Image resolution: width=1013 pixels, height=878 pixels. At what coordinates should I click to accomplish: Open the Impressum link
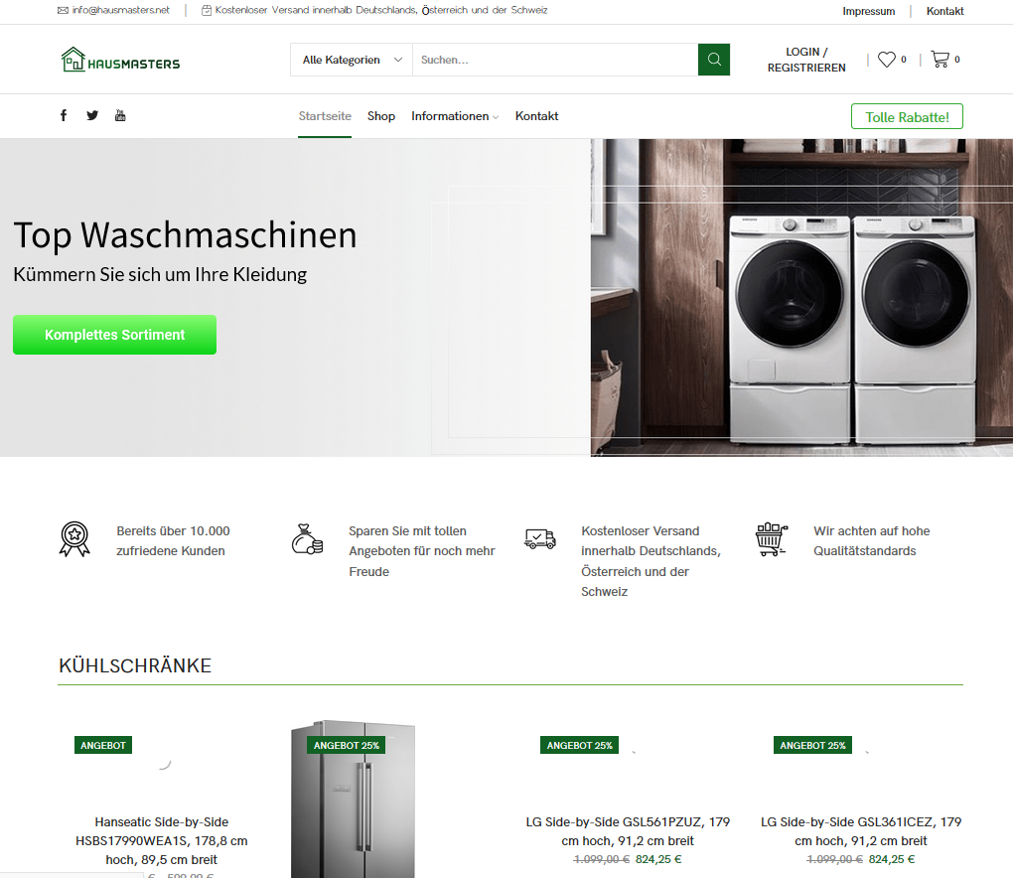coord(868,11)
